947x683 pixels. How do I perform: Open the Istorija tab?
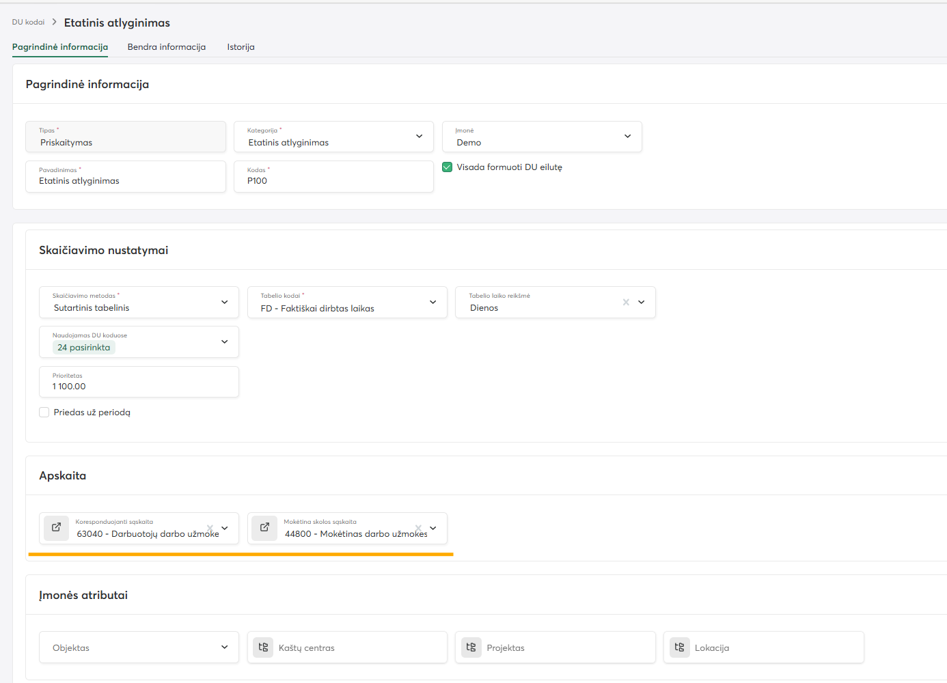pos(241,47)
